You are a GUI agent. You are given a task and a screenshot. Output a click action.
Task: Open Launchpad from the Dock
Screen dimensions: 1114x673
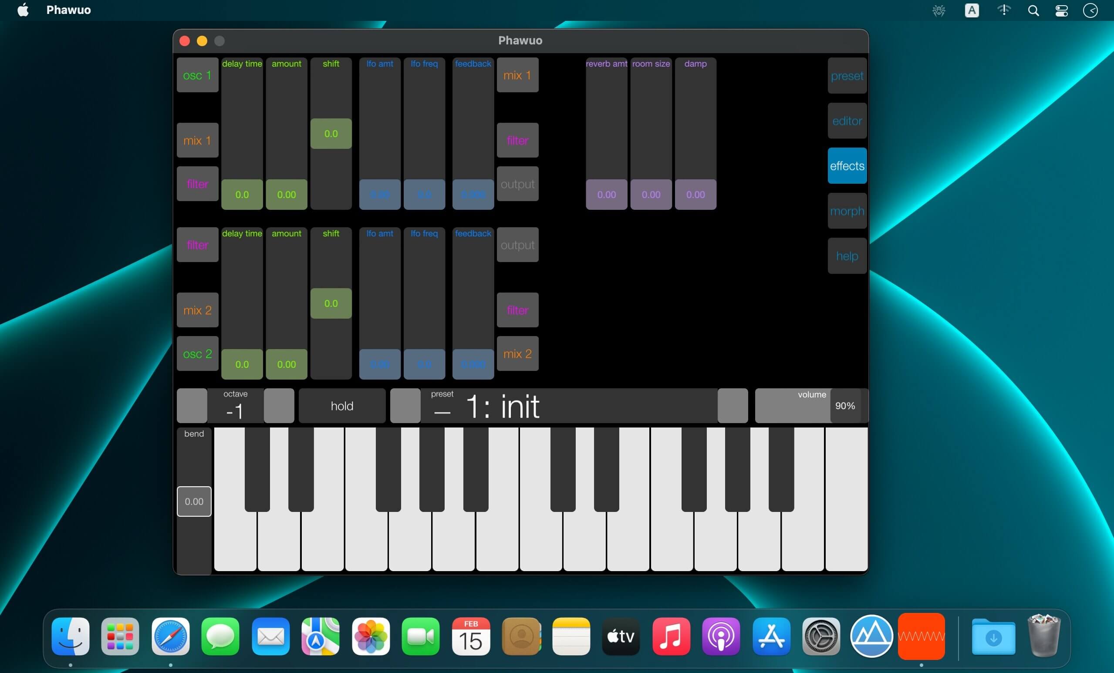[x=120, y=636]
